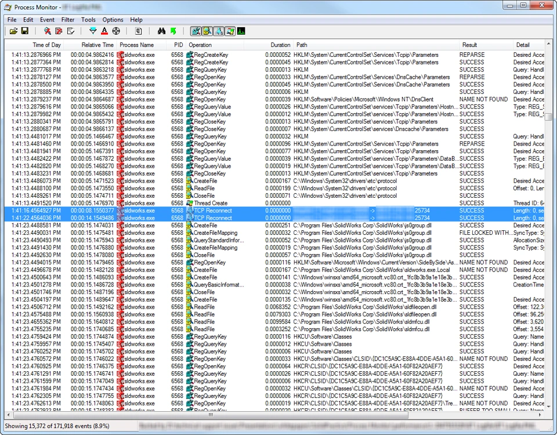Click the Time of Day column header
The image size is (557, 435).
click(34, 45)
